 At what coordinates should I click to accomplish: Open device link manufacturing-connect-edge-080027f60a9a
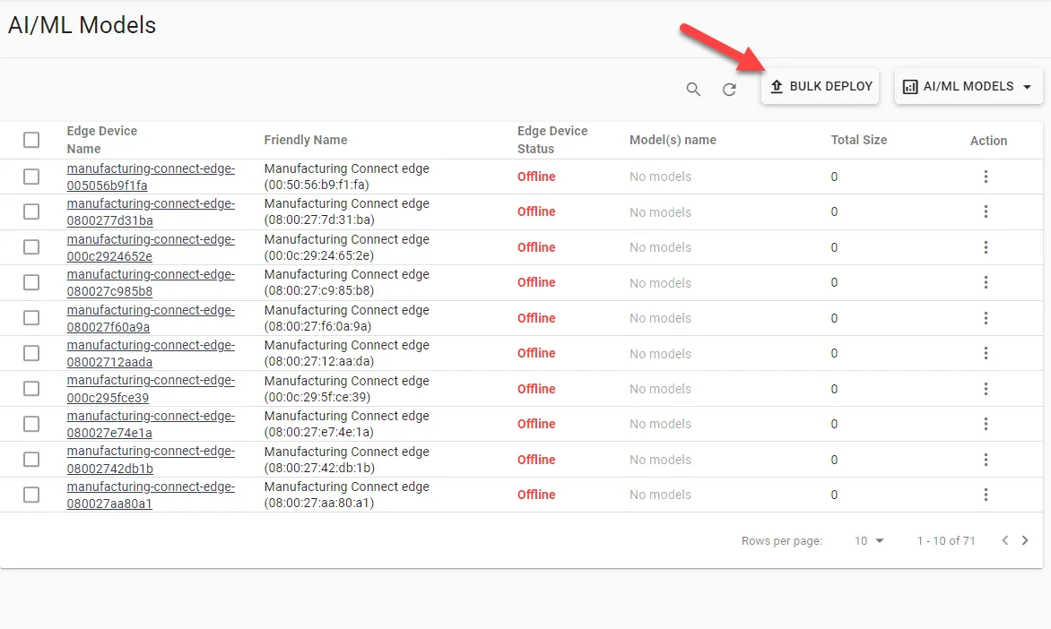coord(151,318)
